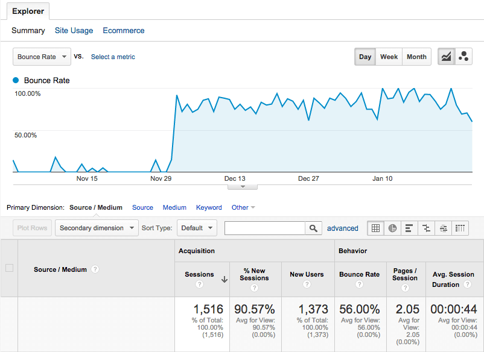The height and width of the screenshot is (352, 484).
Task: Tick the select-all rows checkbox
Action: pyautogui.click(x=10, y=268)
